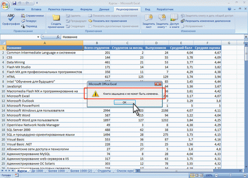Click Показать все примечания
The width and height of the screenshot is (248, 178).
pyautogui.click(x=108, y=21)
